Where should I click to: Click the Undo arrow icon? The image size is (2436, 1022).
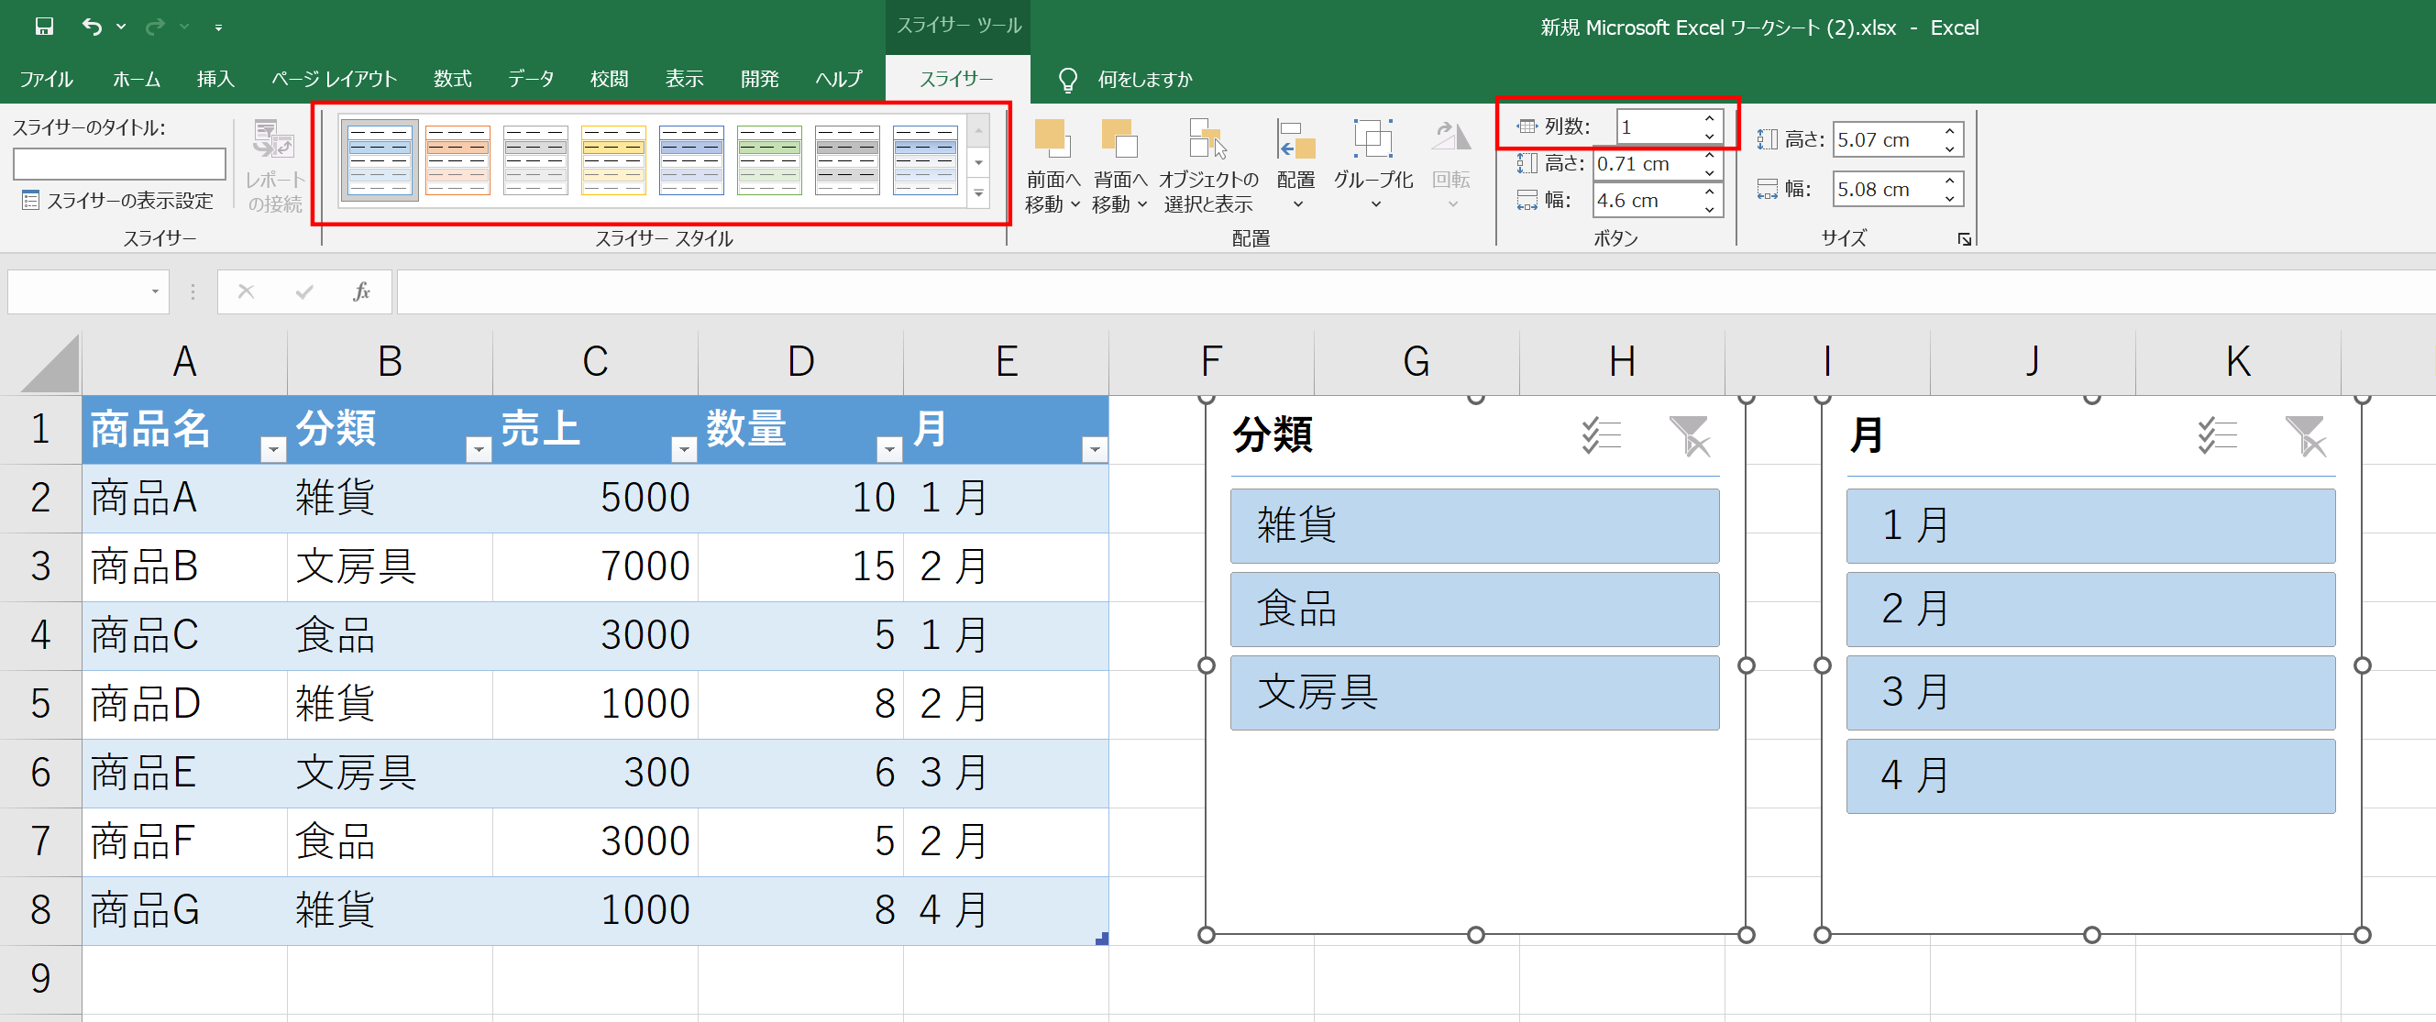click(92, 27)
